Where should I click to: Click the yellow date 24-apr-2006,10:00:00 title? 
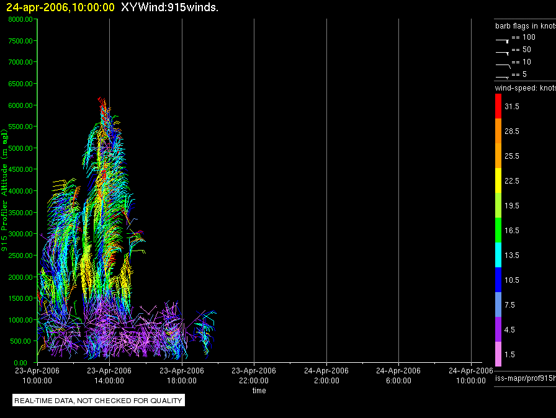click(x=61, y=7)
